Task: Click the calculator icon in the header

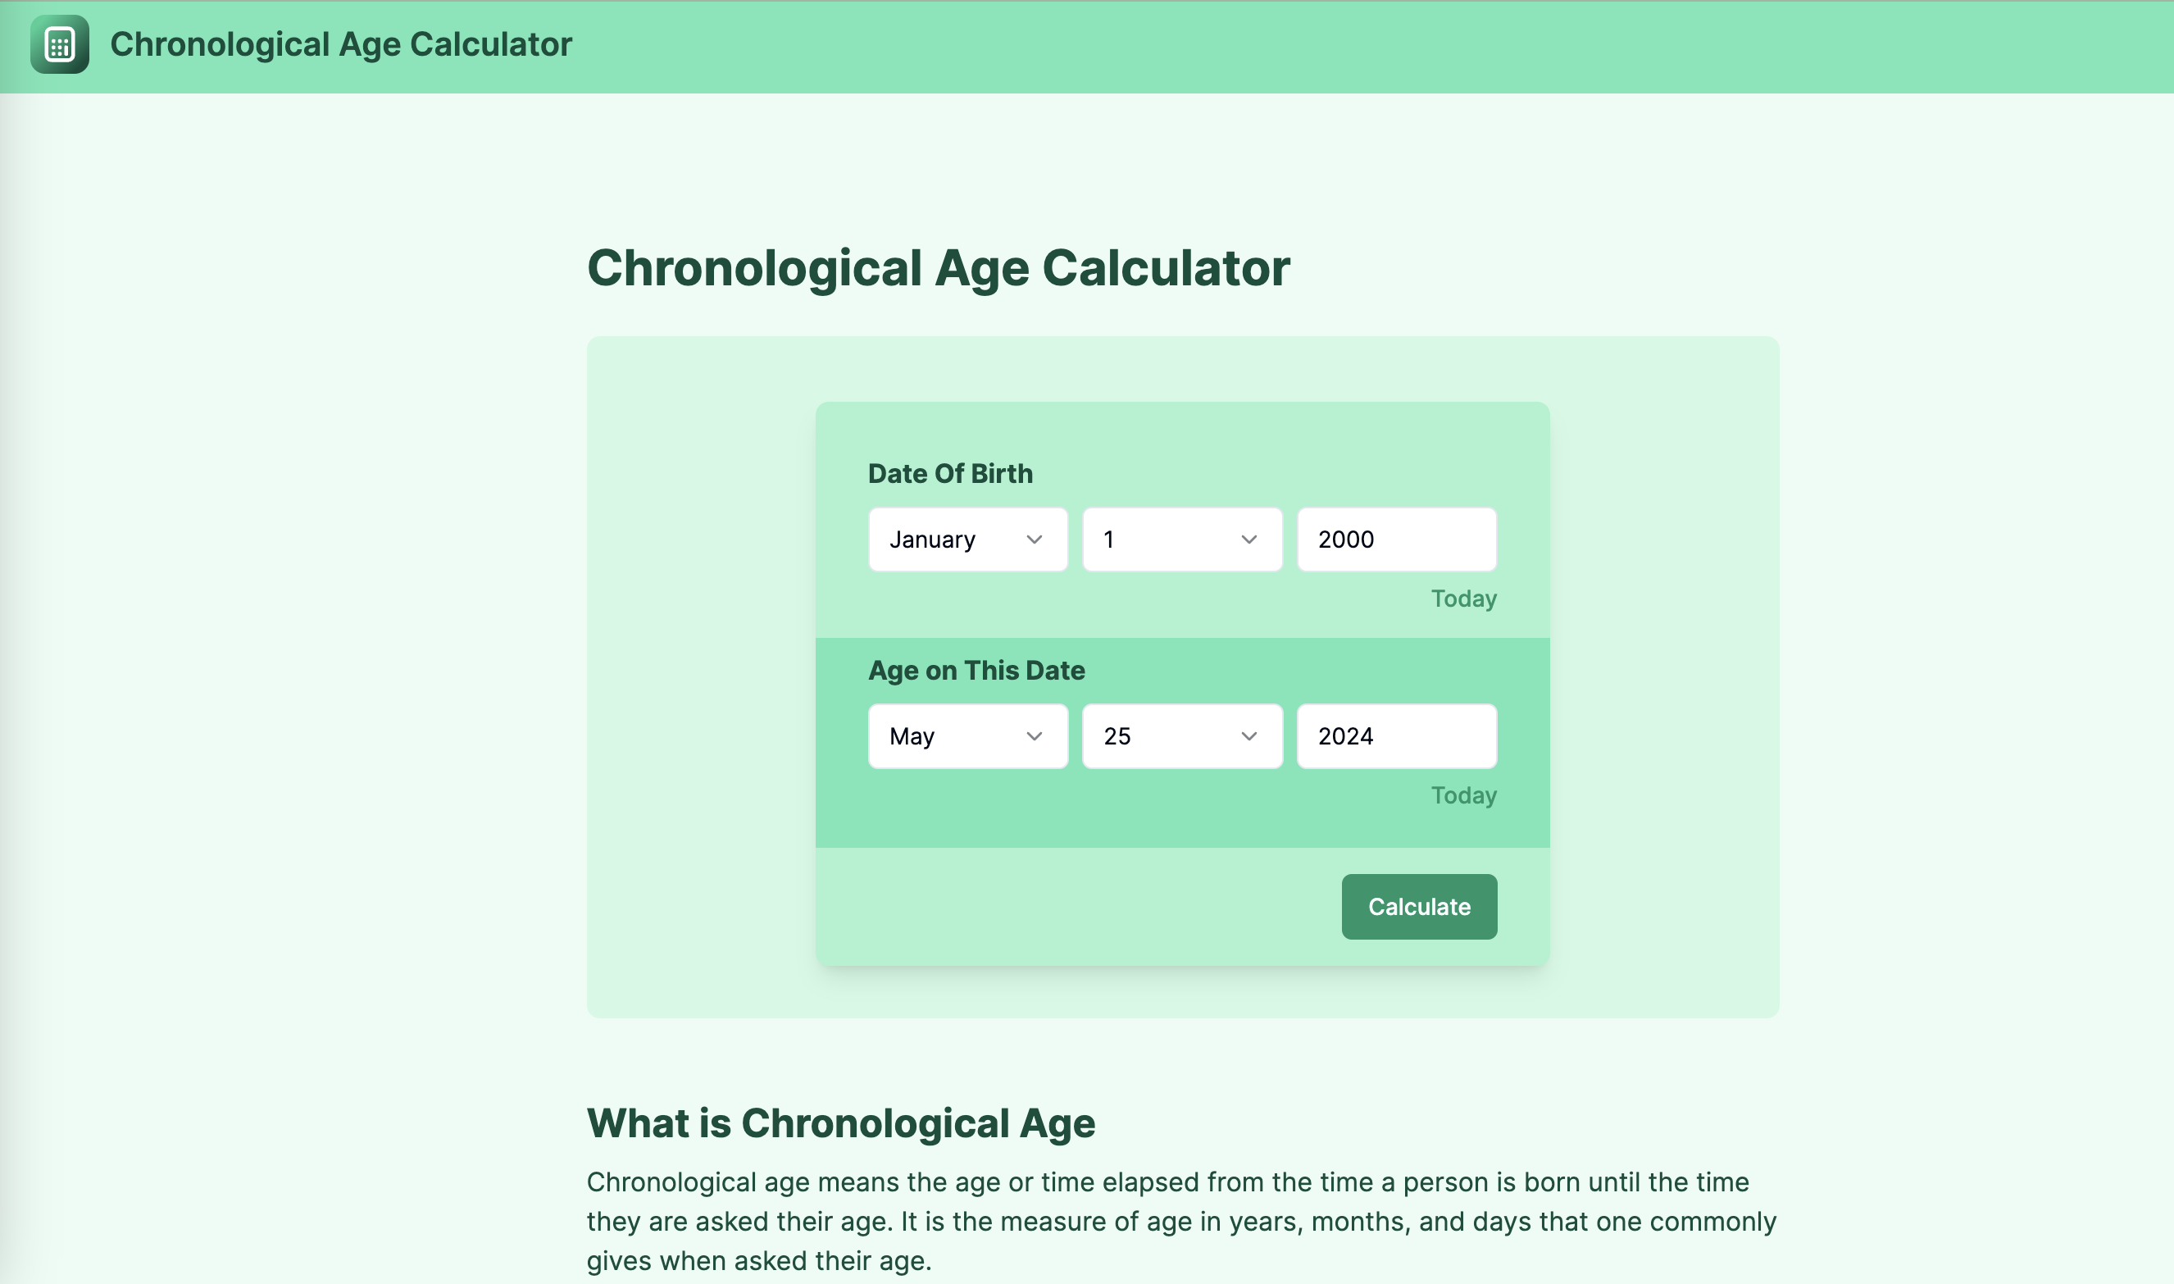Action: pyautogui.click(x=59, y=44)
